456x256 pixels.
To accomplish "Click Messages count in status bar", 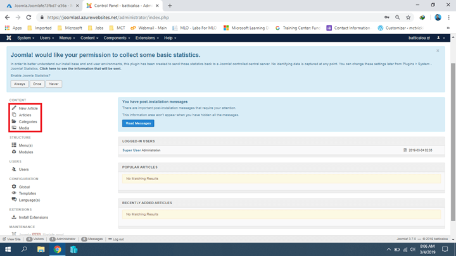I will (x=92, y=239).
